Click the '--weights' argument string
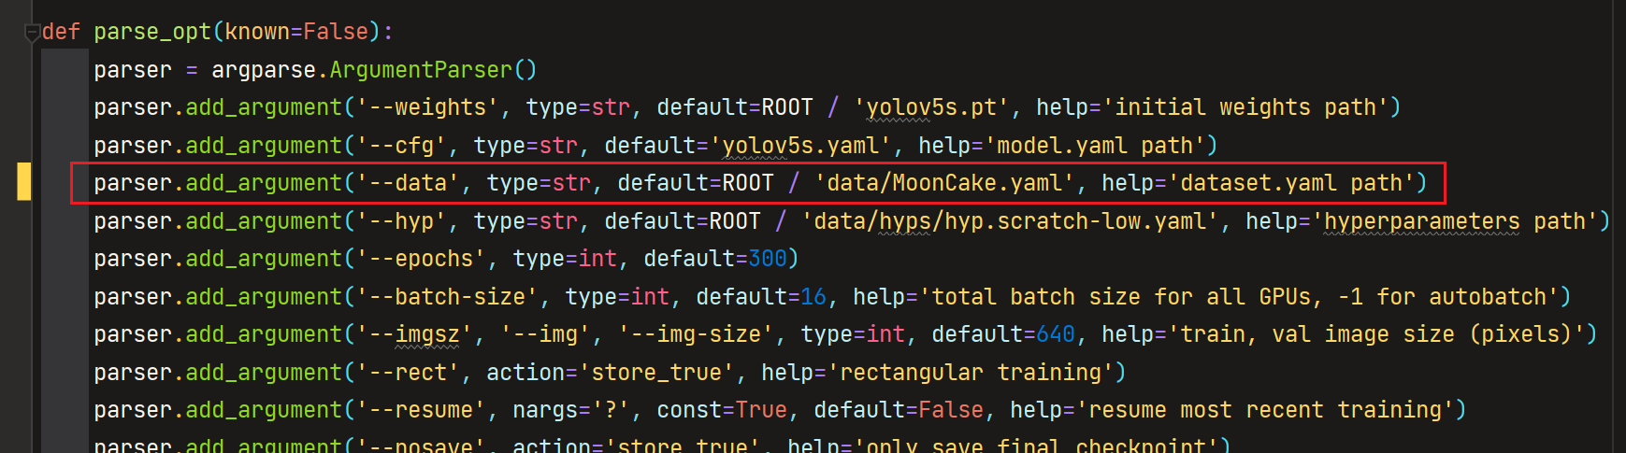The image size is (1626, 453). [x=427, y=107]
